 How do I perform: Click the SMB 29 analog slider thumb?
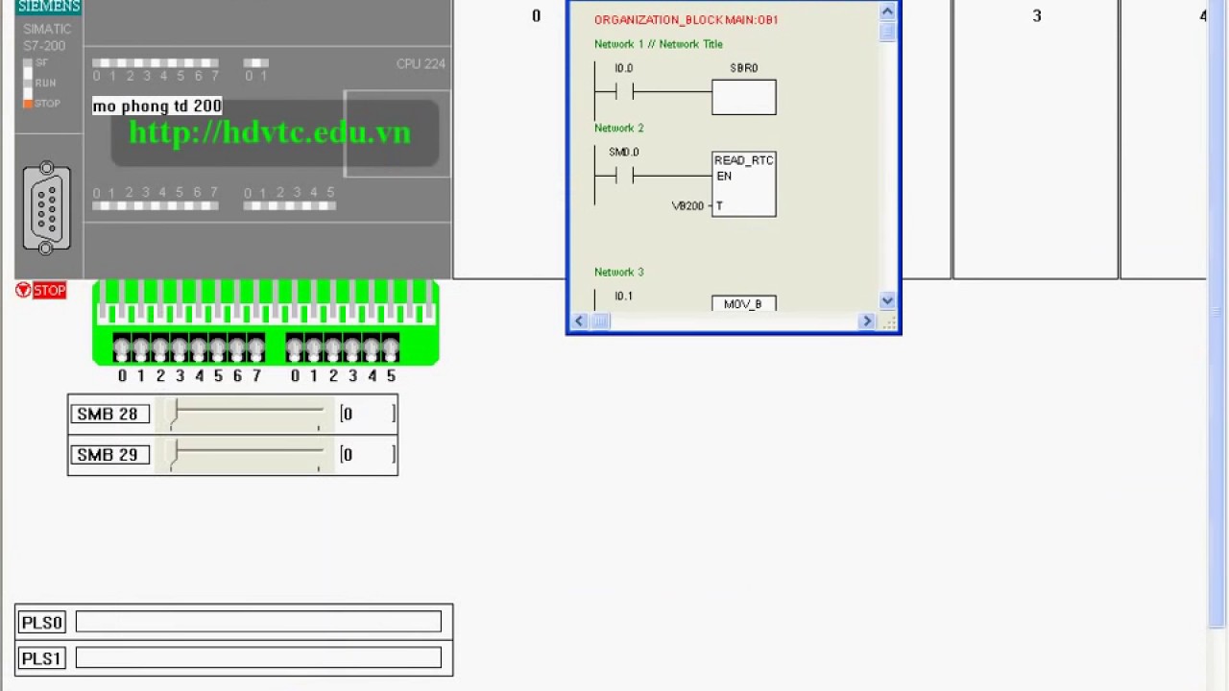click(174, 455)
